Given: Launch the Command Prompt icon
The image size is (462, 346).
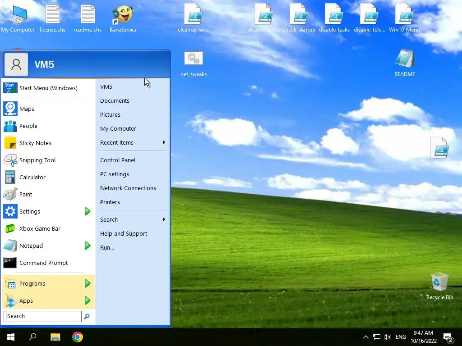Looking at the screenshot, I should pyautogui.click(x=10, y=263).
